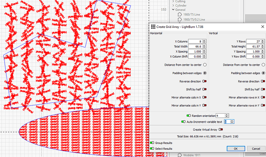Image resolution: width=266 pixels, height=157 pixels.
Task: Toggle vertical Shift by half switch
Action: [x=263, y=89]
